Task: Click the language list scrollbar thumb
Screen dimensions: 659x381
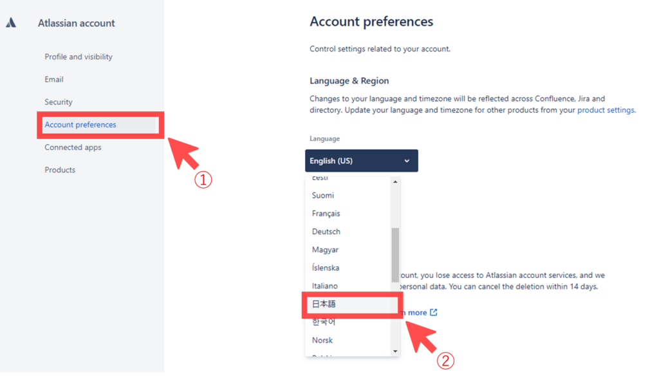Action: (395, 254)
